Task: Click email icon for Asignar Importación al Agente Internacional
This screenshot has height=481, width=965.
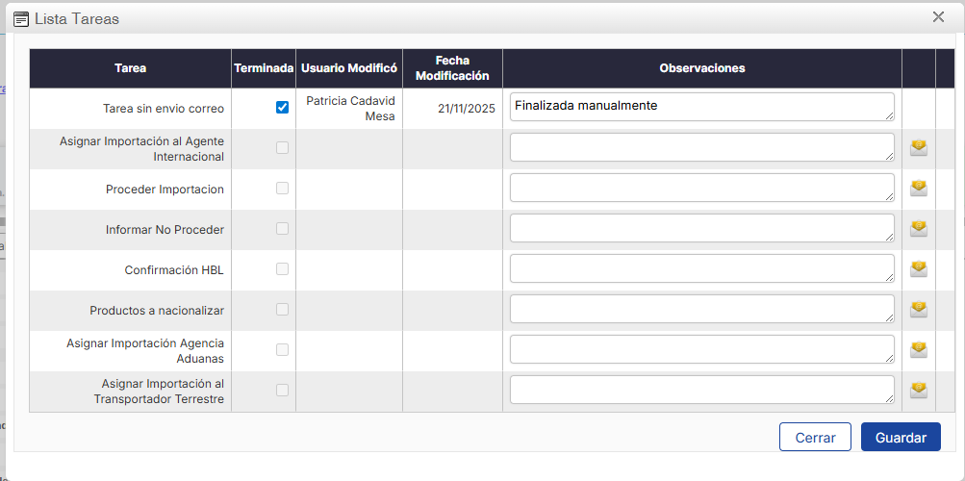Action: click(919, 147)
